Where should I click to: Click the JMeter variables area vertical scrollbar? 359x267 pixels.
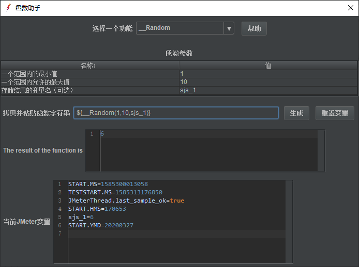click(289, 222)
